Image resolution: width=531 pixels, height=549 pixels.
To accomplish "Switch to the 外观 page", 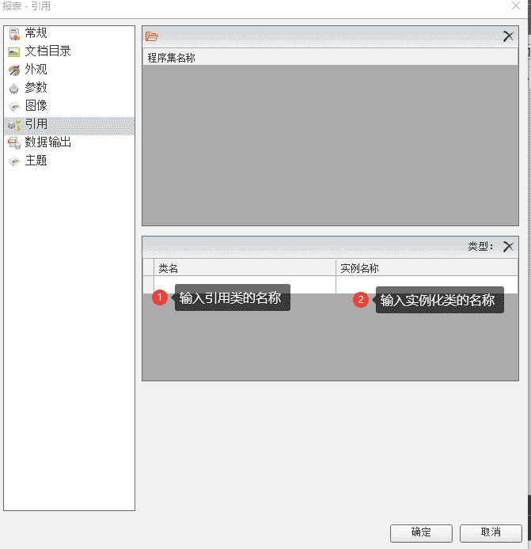I will point(69,70).
